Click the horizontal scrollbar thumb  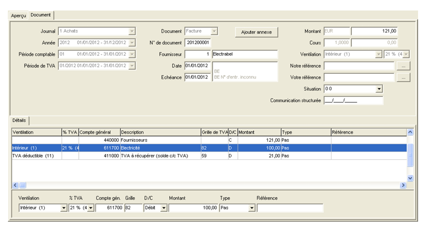pos(23,186)
